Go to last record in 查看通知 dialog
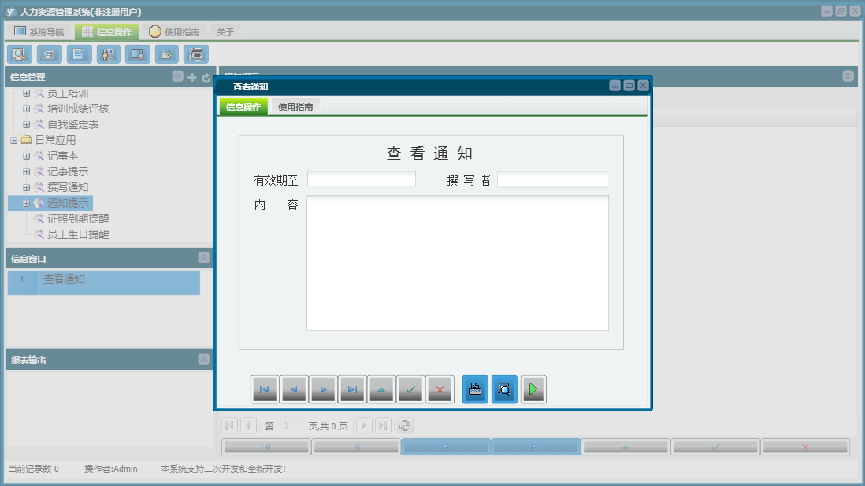 [x=352, y=390]
